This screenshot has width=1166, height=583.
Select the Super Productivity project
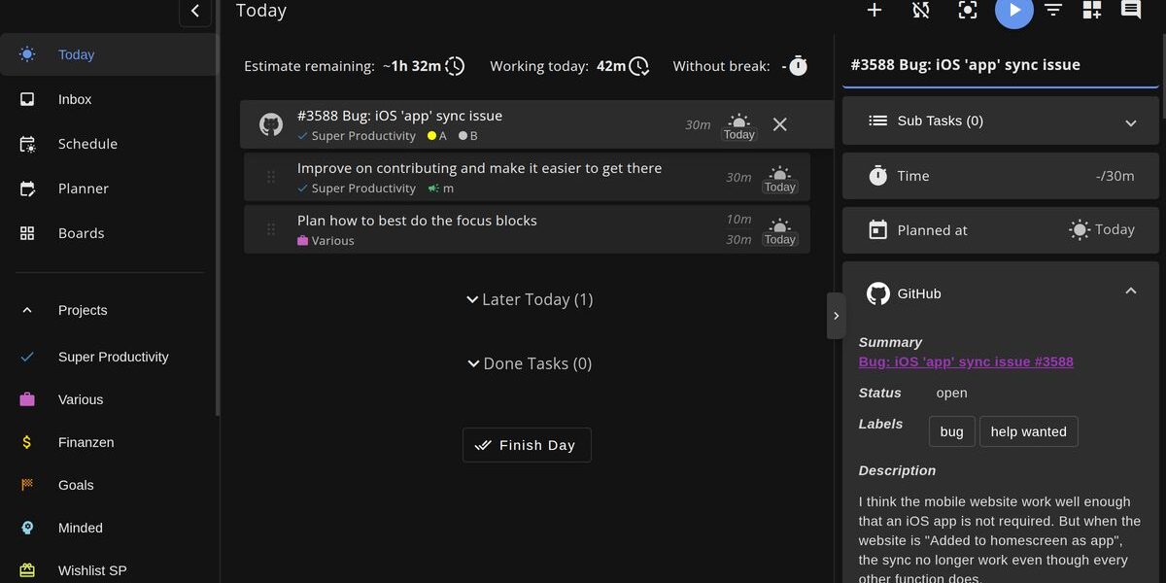pos(108,357)
